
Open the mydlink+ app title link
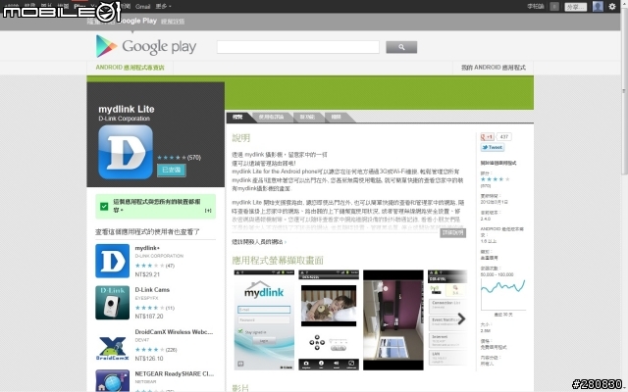pyautogui.click(x=147, y=248)
